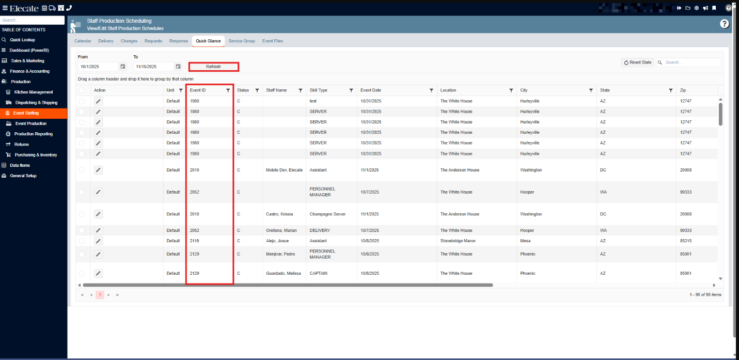Click the grid's horizontal scrollbar

287,285
